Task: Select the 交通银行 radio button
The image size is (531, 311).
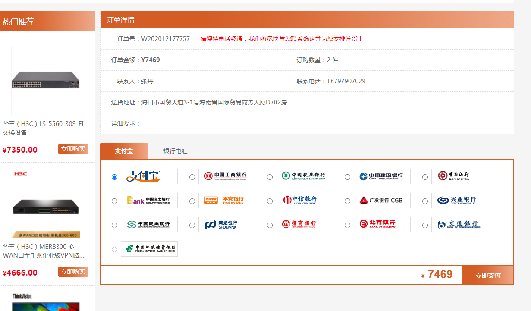Action: click(425, 225)
